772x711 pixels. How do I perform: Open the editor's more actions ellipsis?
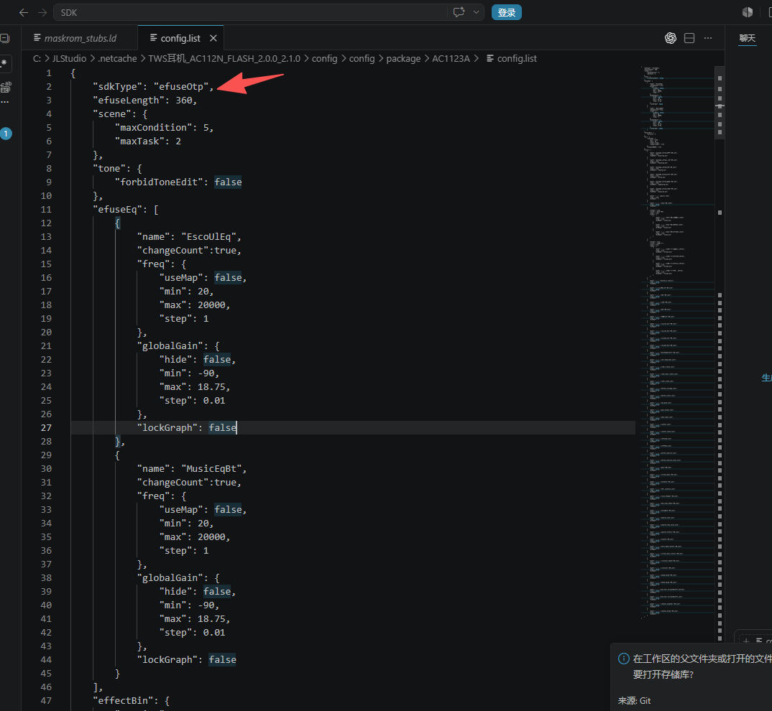tap(708, 38)
